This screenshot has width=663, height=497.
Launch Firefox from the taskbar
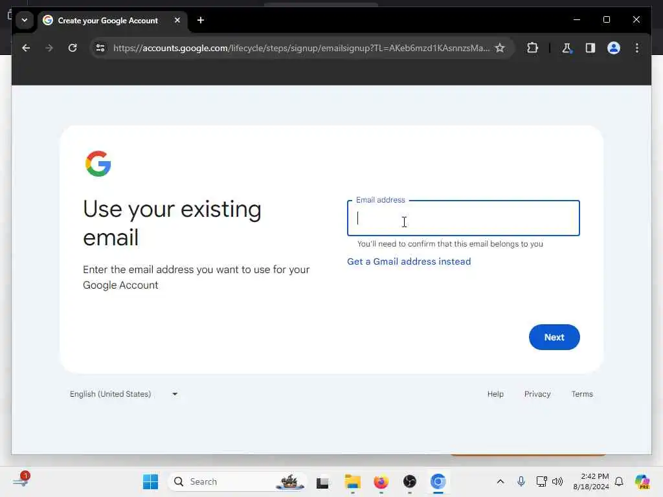(x=381, y=481)
